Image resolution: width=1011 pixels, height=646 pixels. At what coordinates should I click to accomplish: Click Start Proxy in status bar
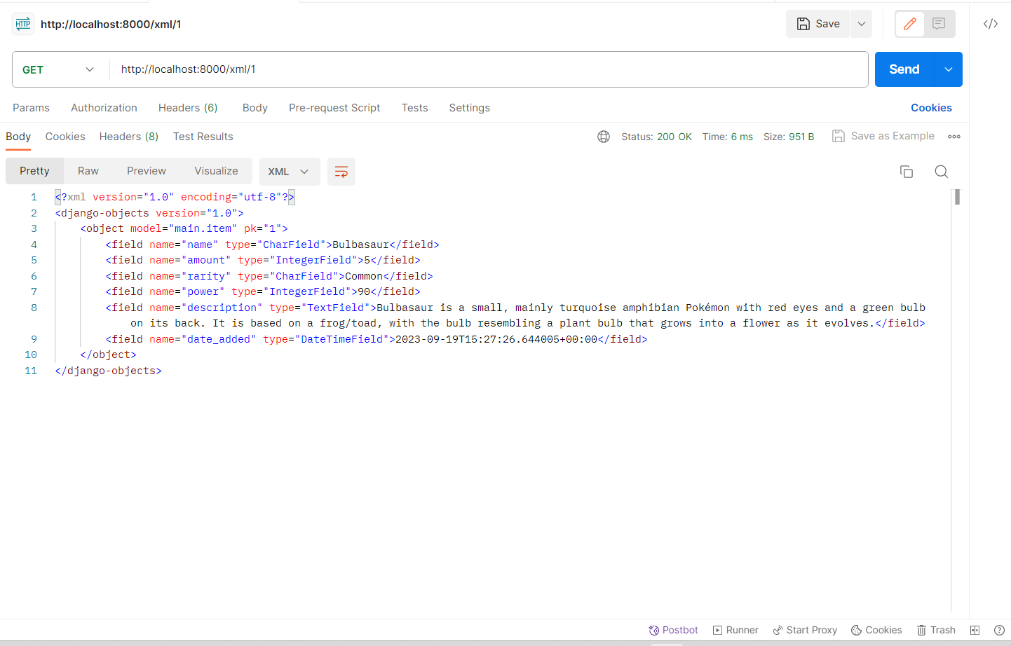point(805,630)
